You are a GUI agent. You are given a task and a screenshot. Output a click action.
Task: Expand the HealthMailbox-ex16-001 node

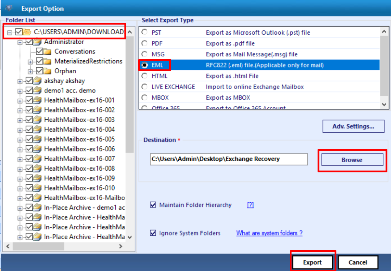click(x=20, y=101)
